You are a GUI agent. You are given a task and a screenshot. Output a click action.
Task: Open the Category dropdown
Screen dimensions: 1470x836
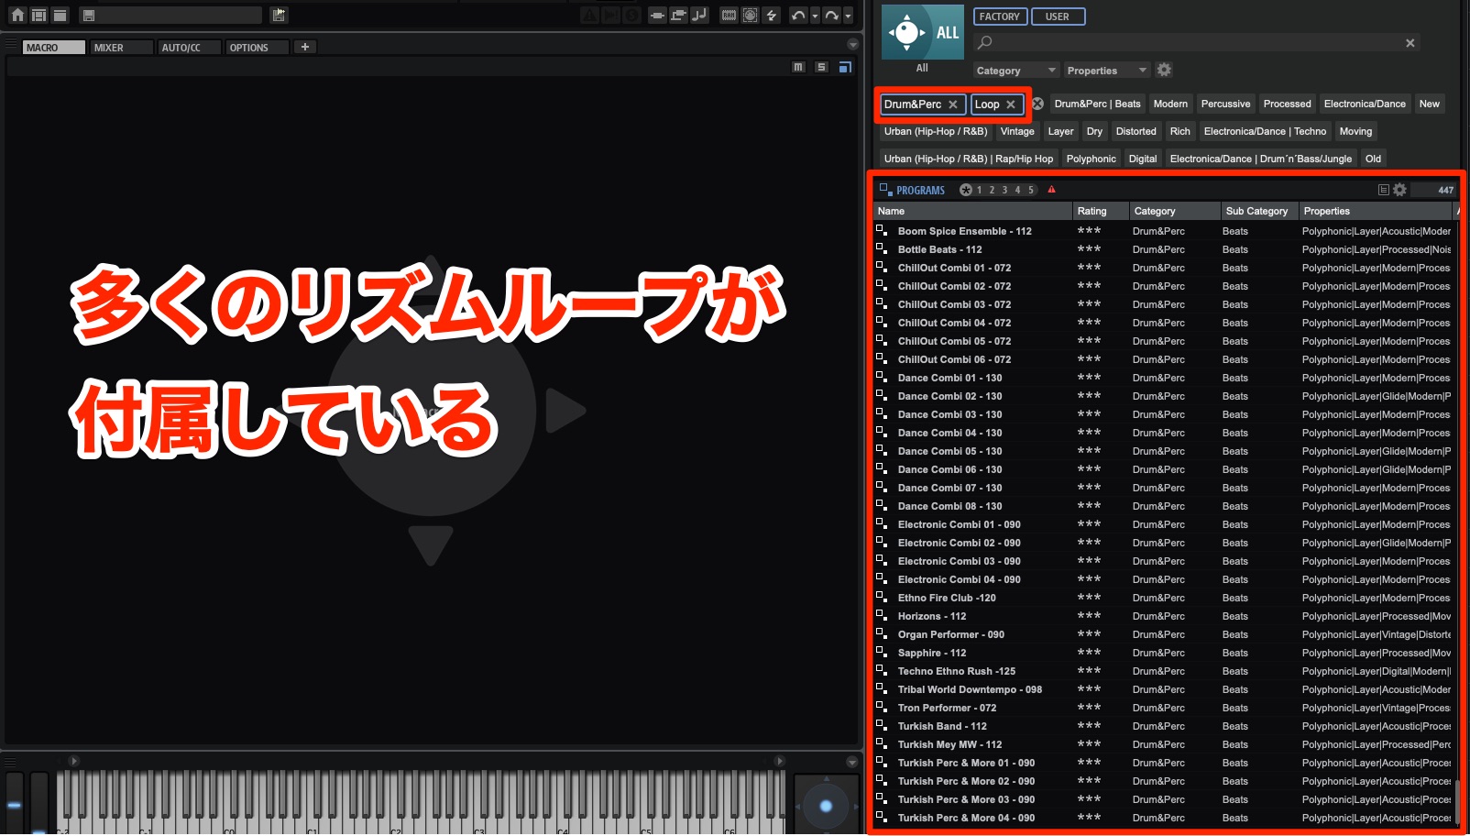click(x=1015, y=71)
